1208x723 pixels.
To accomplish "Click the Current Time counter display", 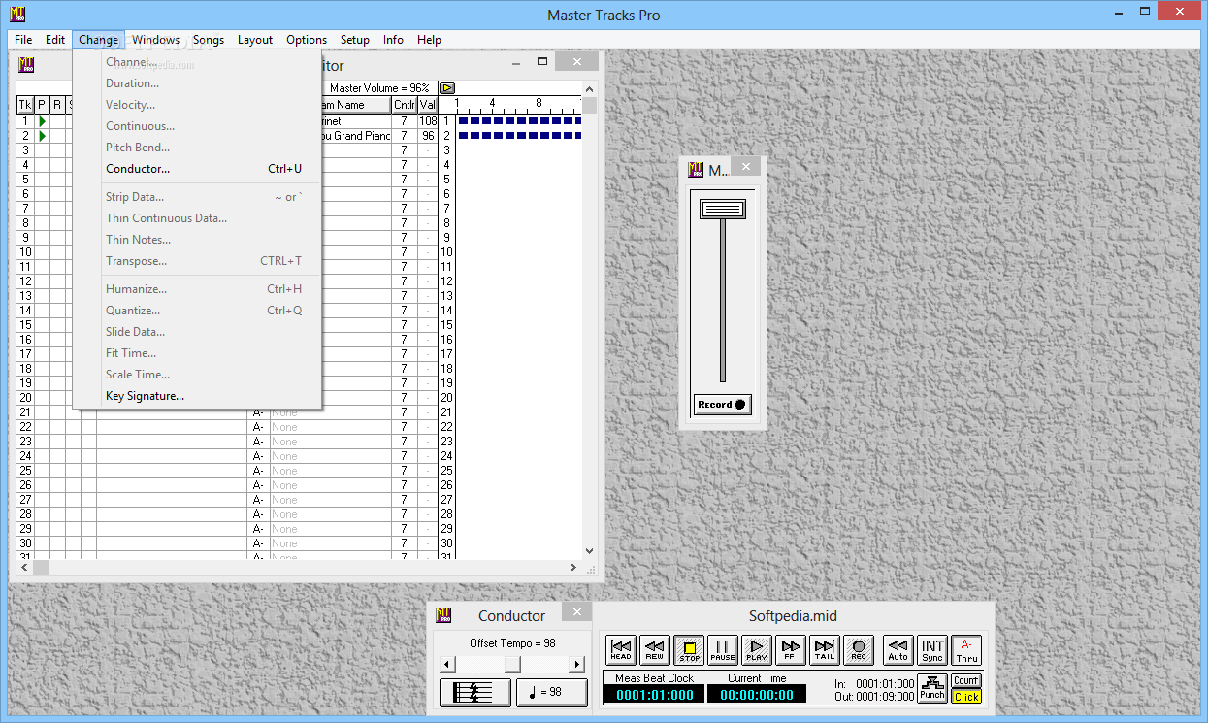I will coord(757,694).
